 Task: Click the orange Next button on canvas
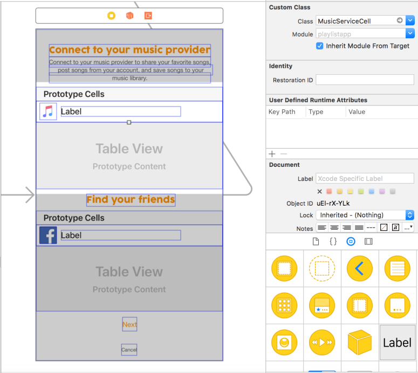click(129, 324)
